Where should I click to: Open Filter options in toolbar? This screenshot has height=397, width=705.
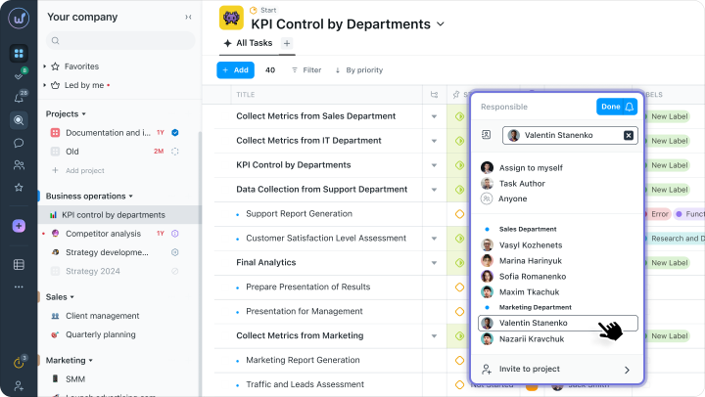(306, 70)
